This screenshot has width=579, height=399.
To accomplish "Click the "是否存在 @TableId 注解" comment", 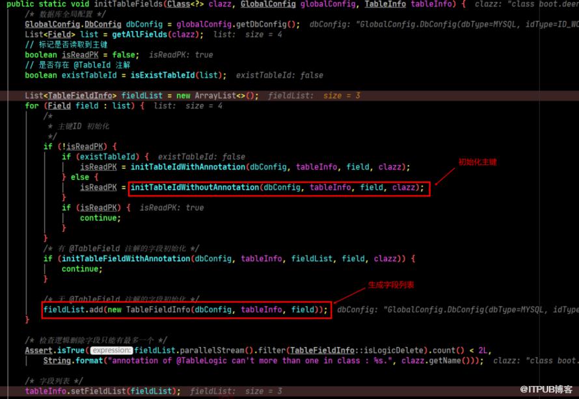I will pos(77,65).
